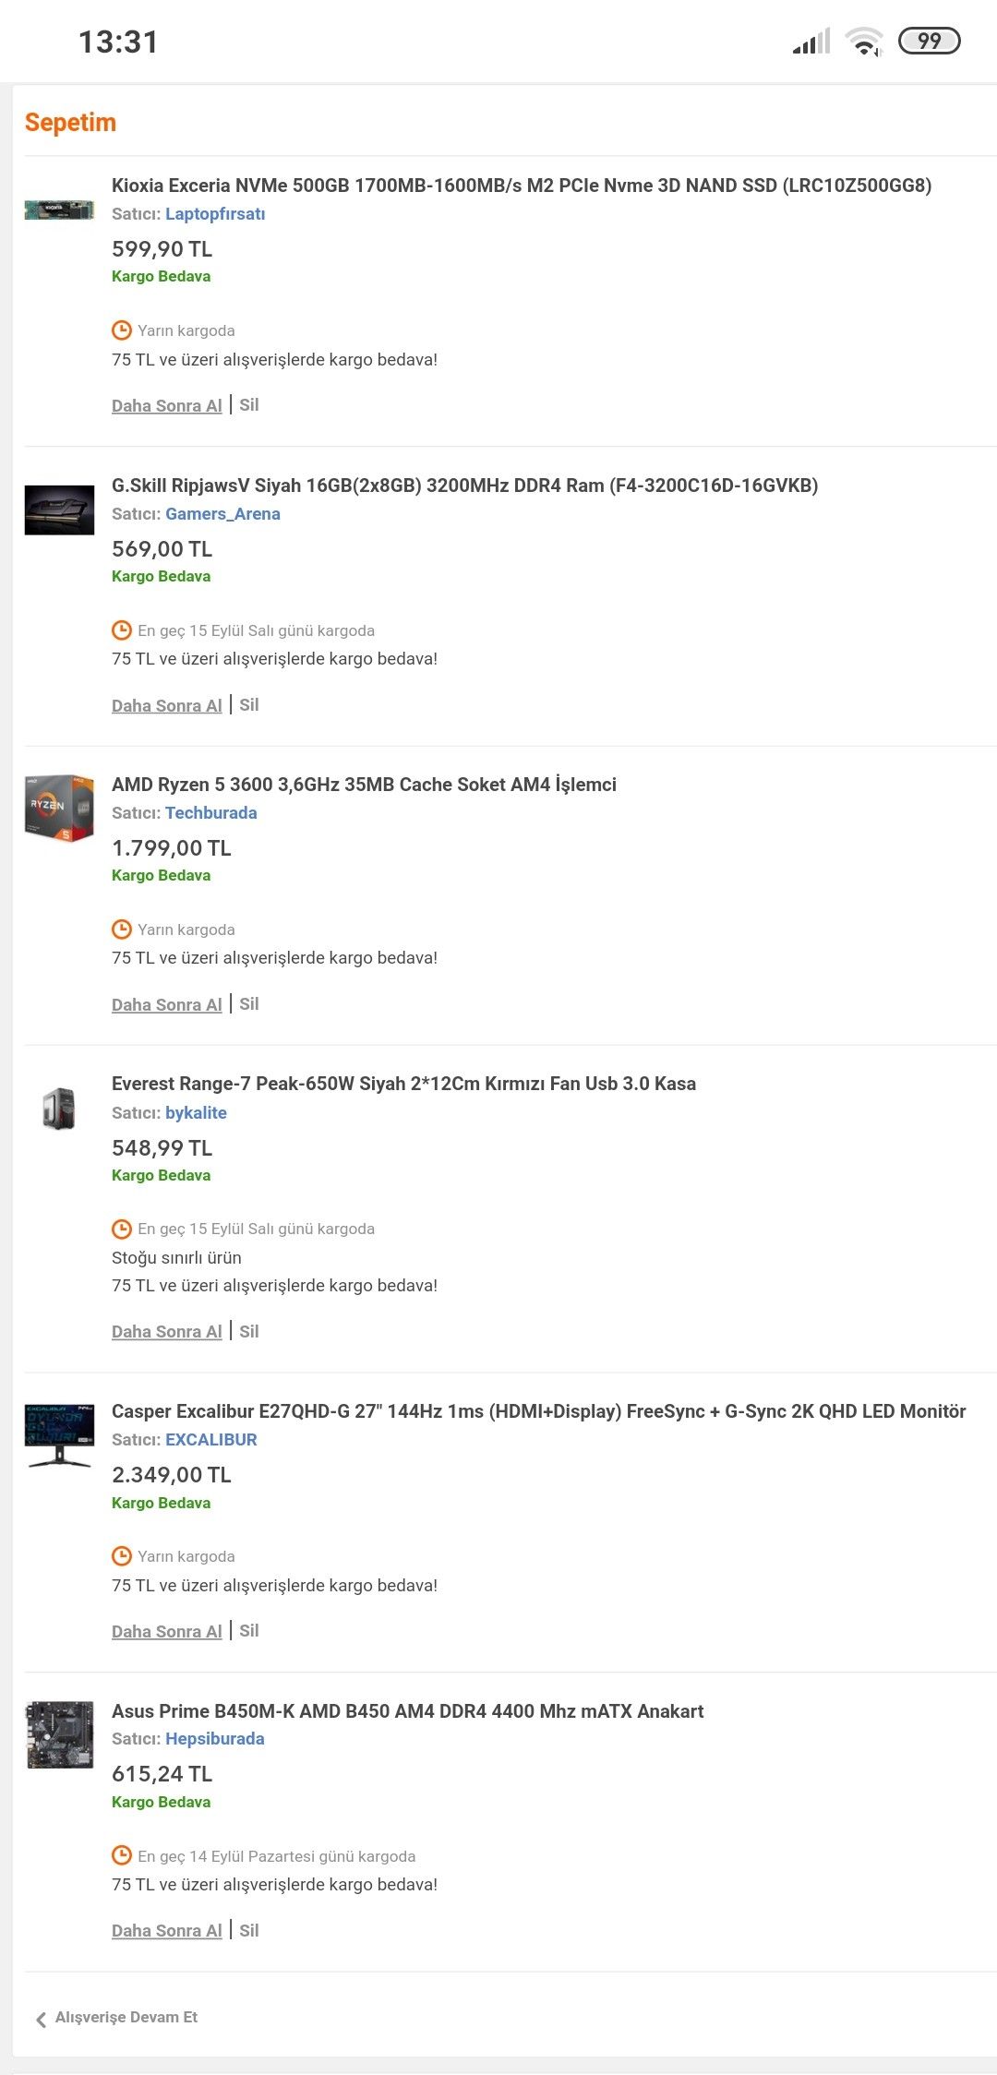This screenshot has height=2075, width=997.
Task: Open the Kioxia Exceria SSD product thumbnail
Action: point(59,210)
